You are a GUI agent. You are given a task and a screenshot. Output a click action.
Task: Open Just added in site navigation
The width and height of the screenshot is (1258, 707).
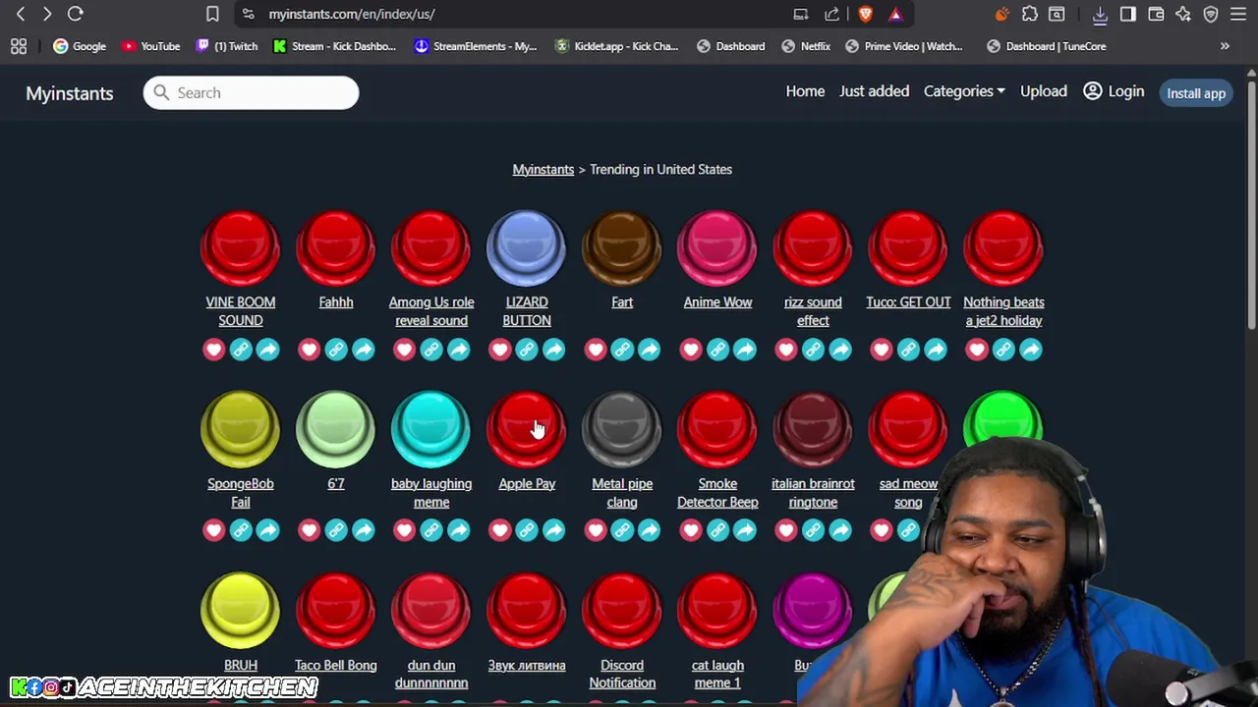[874, 91]
